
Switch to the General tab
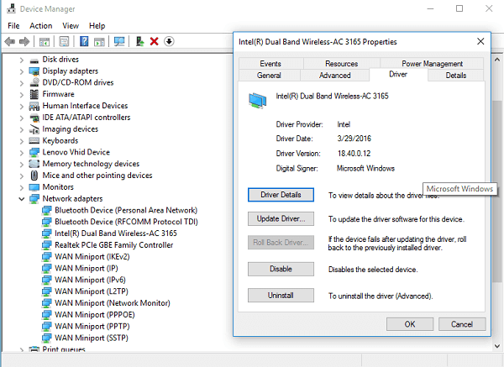(269, 76)
